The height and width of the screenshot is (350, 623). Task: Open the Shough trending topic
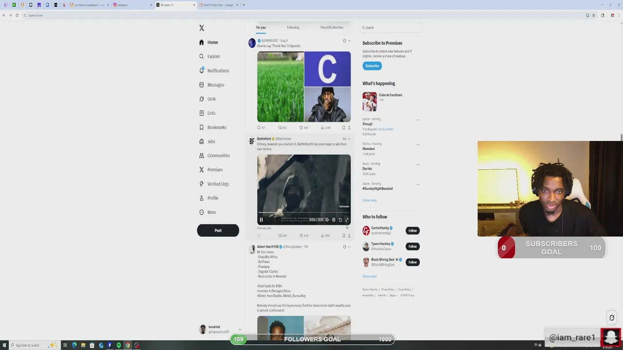(367, 124)
